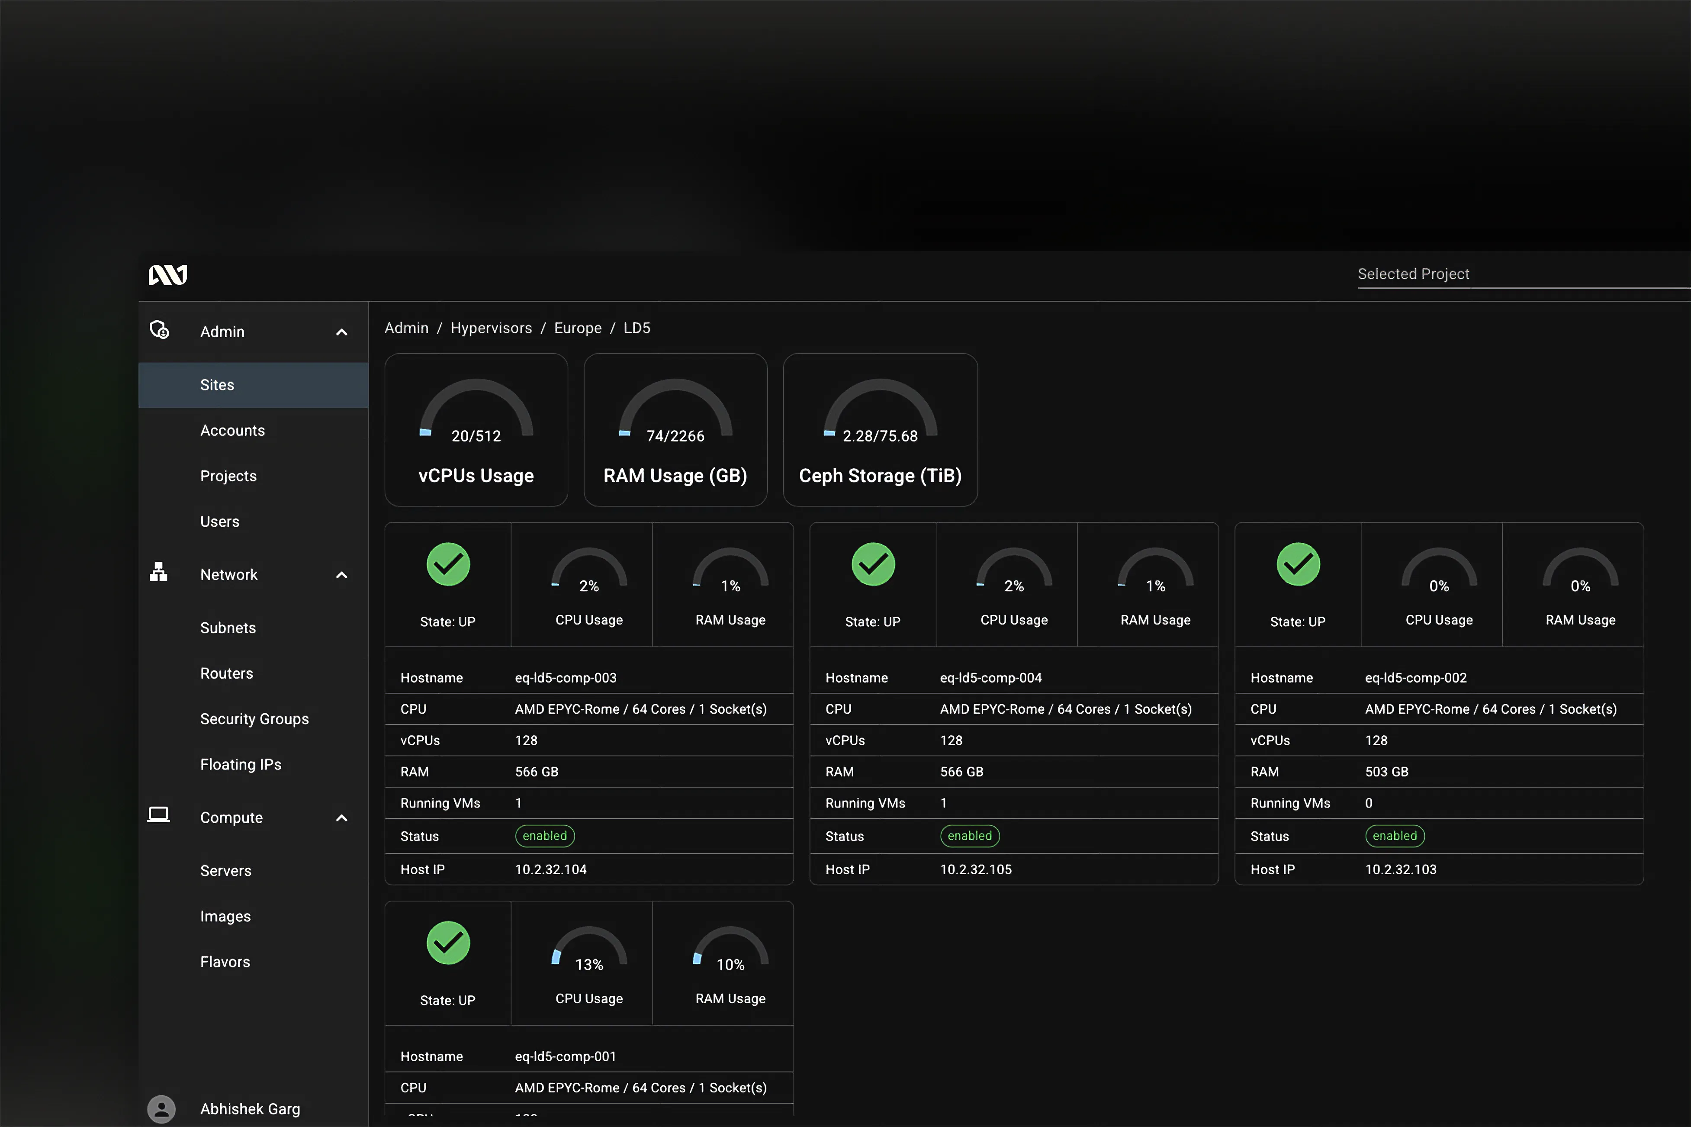This screenshot has width=1691, height=1127.
Task: Click hostname eq-ld5-comp-001
Action: (566, 1056)
